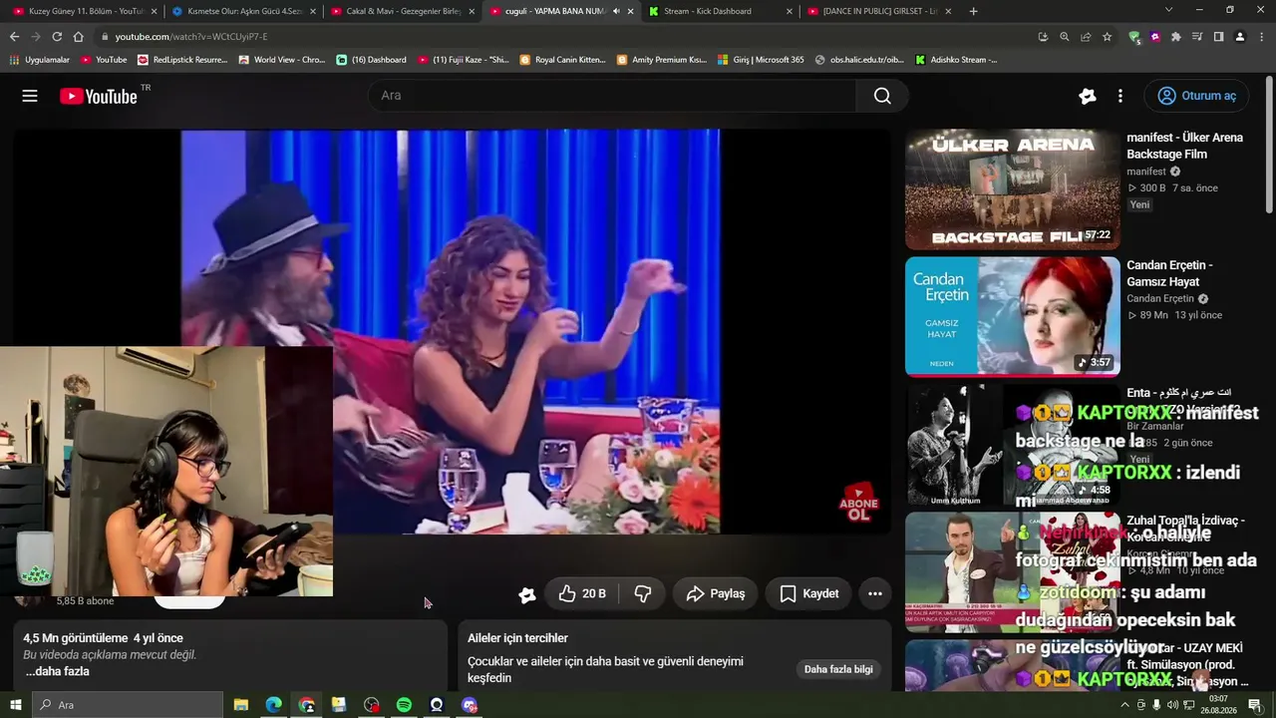This screenshot has height=718, width=1276.
Task: Click the Windows taskbar 'Ara' search box
Action: coord(129,705)
